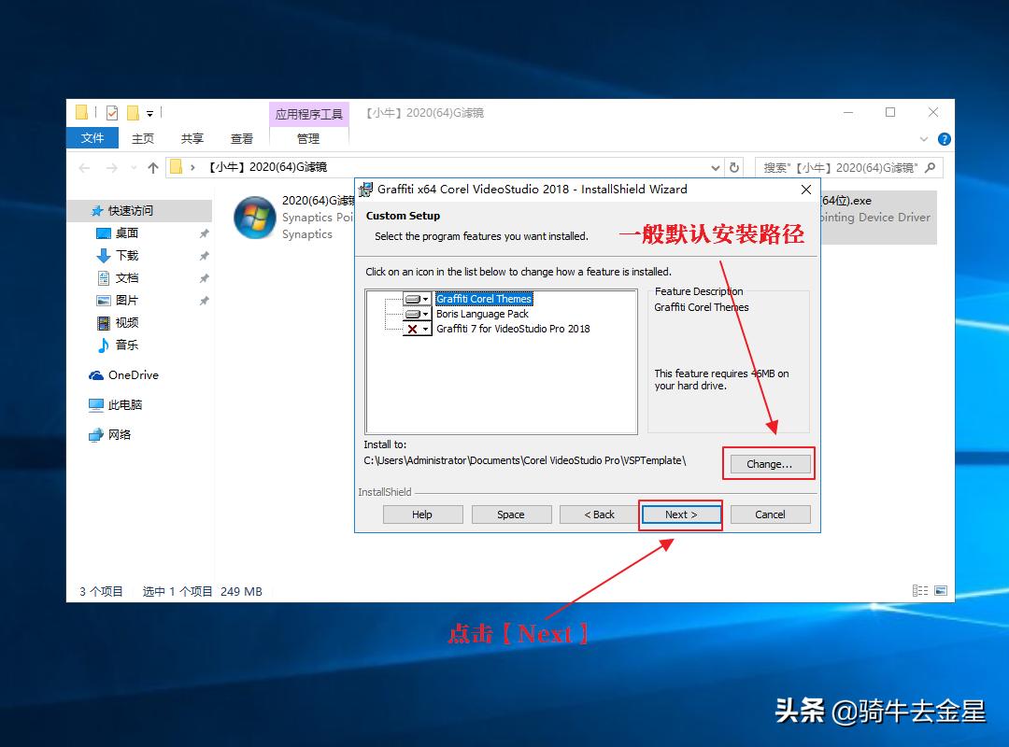Click the Details view icon in status bar

919,590
